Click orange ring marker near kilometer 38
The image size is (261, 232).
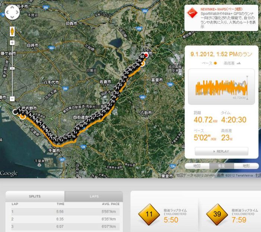[142, 64]
